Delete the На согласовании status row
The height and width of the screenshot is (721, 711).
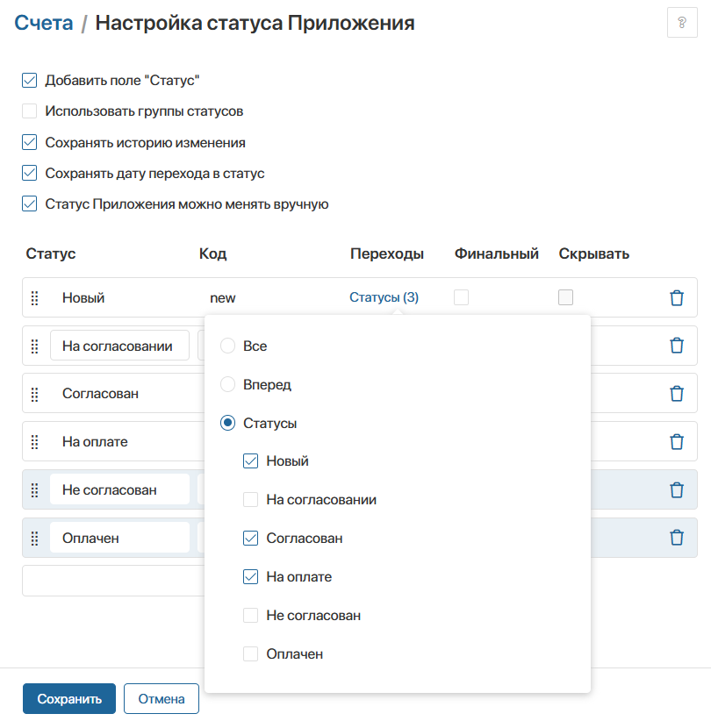coord(677,346)
